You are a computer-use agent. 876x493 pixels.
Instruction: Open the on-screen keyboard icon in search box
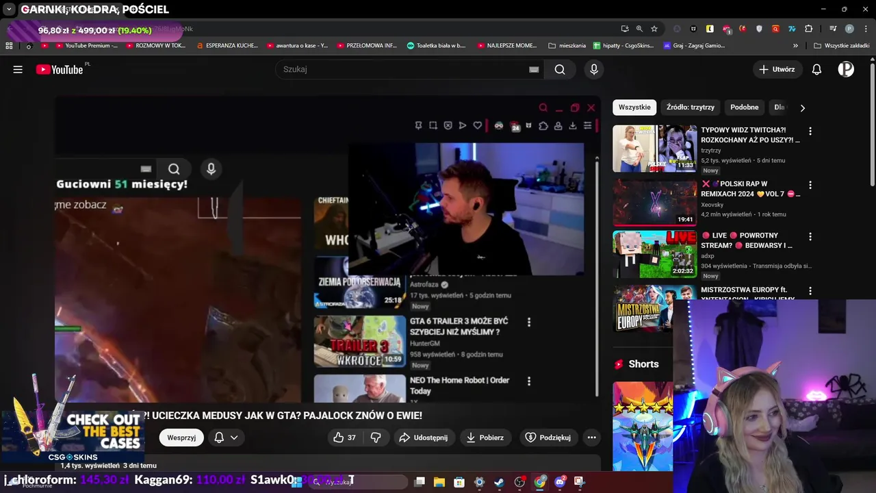(534, 69)
